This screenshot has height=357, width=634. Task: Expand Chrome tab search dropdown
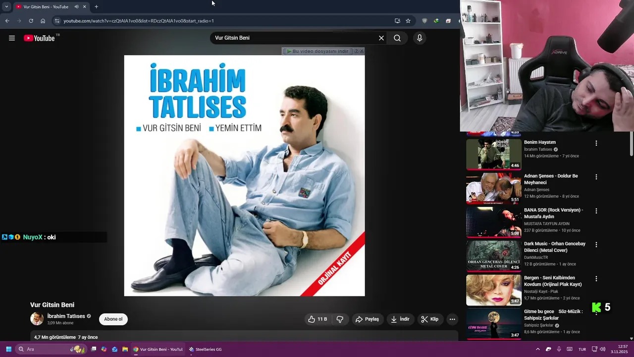(6, 7)
